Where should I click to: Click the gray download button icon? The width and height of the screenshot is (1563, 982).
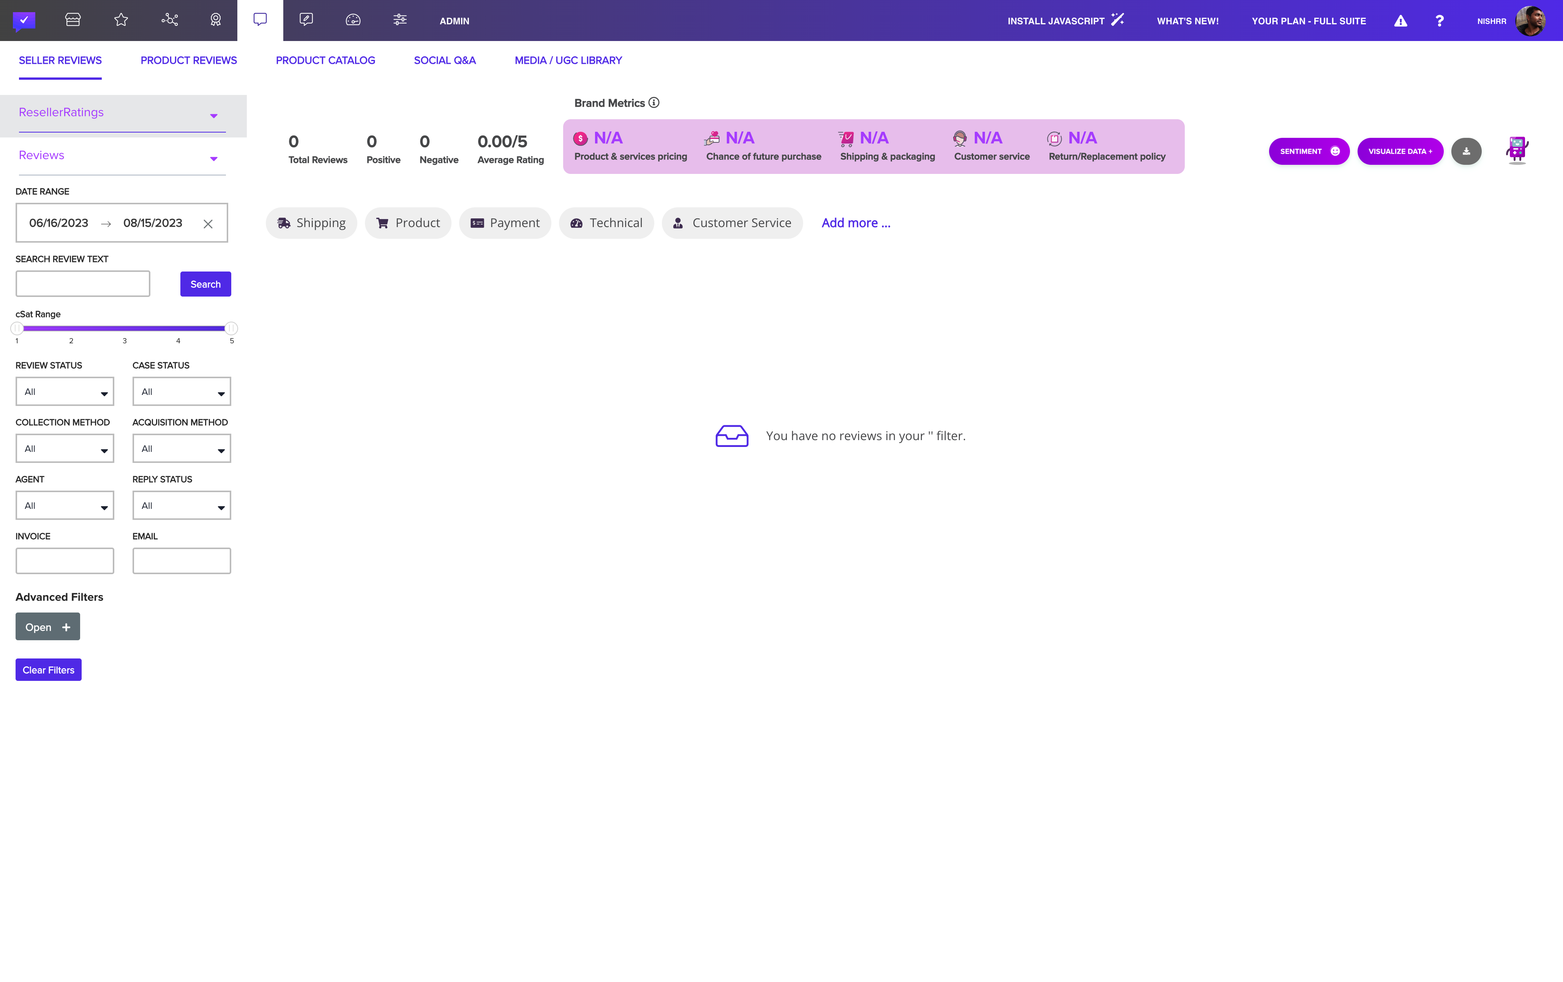pyautogui.click(x=1466, y=151)
